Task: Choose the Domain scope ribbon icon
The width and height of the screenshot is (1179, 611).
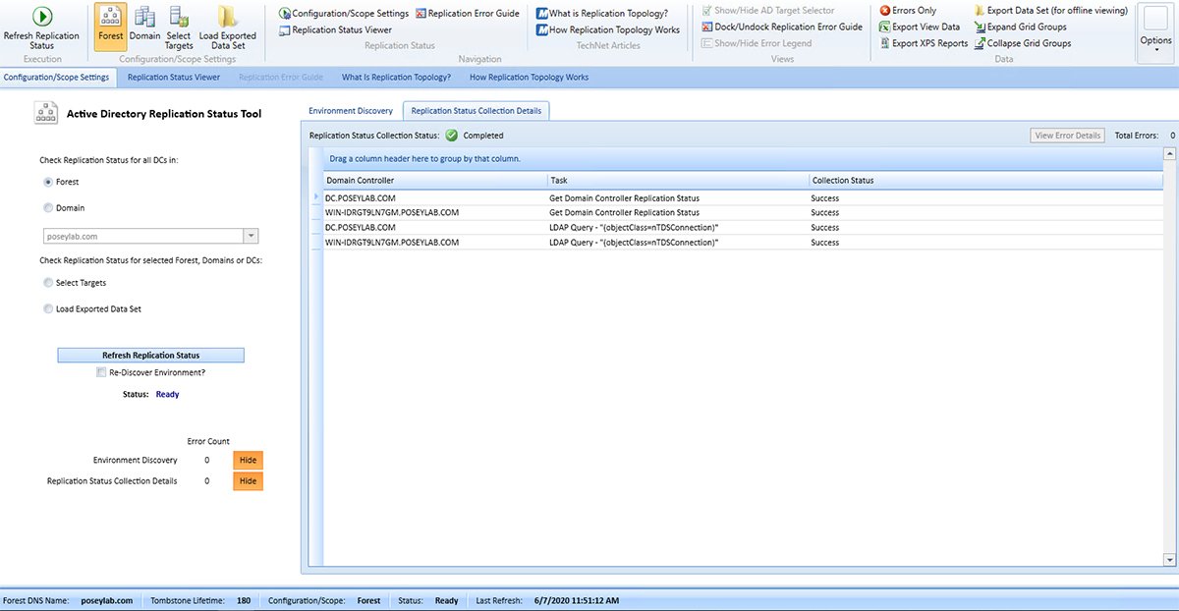Action: pos(144,18)
